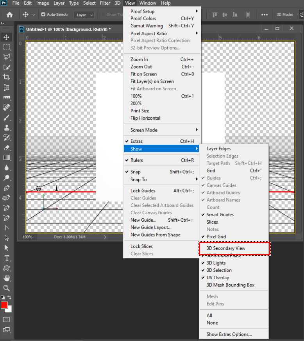Expand the collapsed toolbar double arrows
This screenshot has height=341, width=304.
tap(2, 23)
